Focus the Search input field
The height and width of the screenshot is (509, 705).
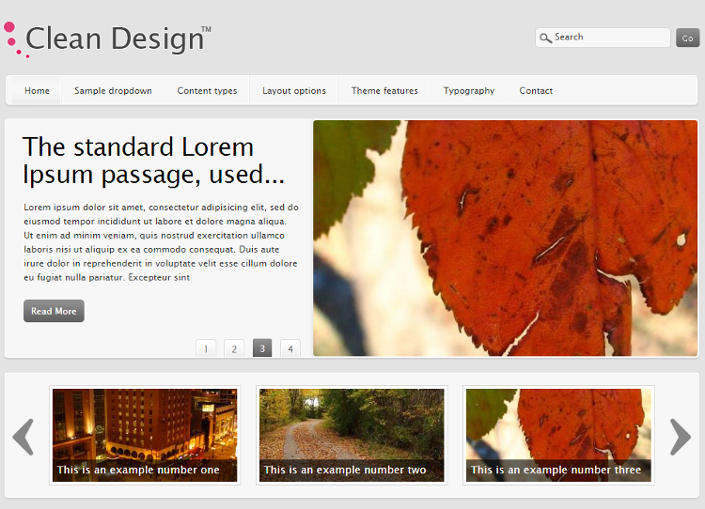tap(603, 38)
